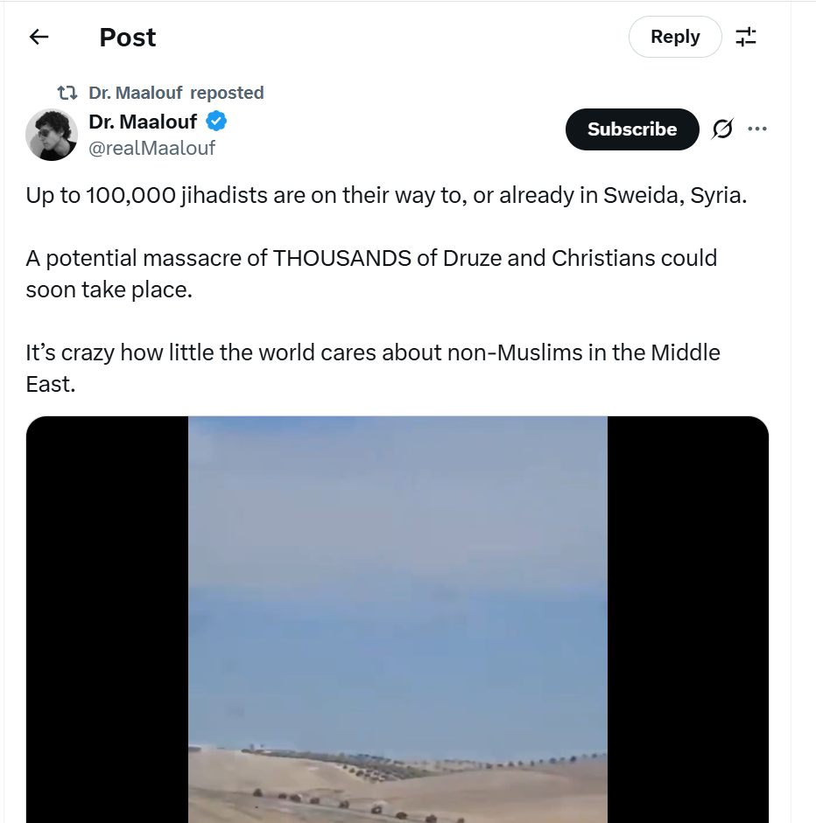The width and height of the screenshot is (816, 823).
Task: Click the repost arrows icon
Action: pyautogui.click(x=67, y=93)
